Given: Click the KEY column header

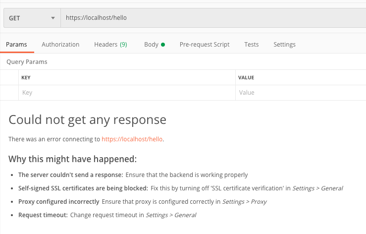Looking at the screenshot, I should click(x=26, y=78).
